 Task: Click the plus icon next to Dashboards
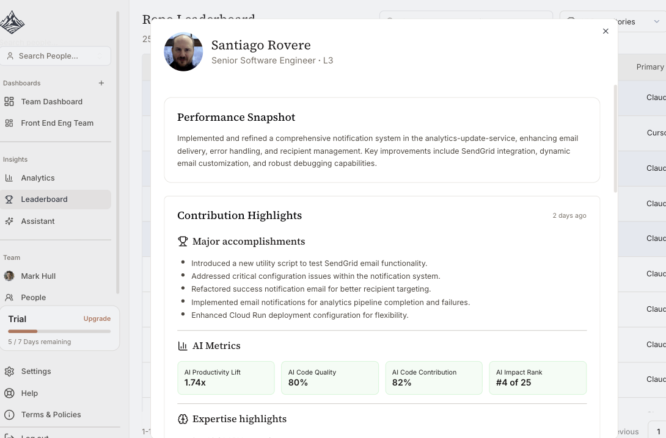101,83
